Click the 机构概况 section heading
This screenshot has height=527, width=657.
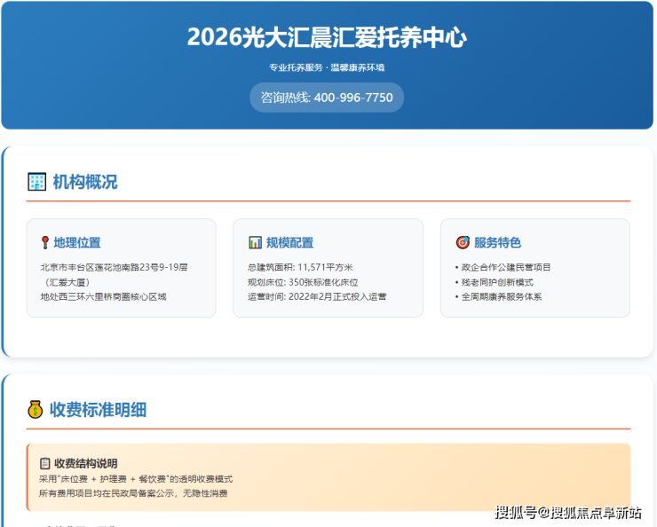[84, 182]
